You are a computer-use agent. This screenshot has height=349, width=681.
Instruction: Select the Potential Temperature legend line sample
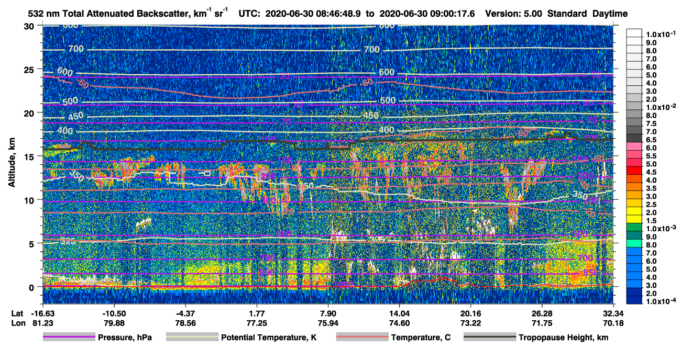click(192, 337)
